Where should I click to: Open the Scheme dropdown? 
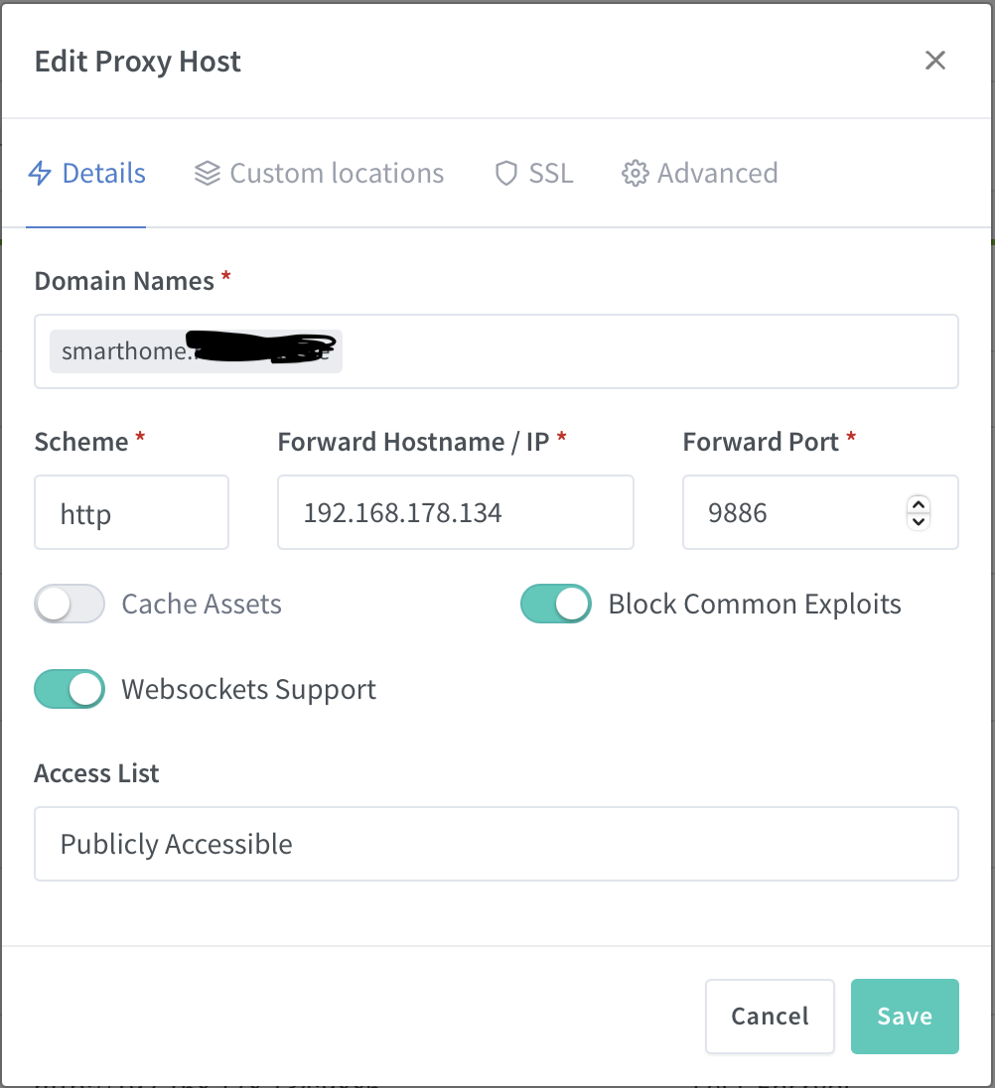pos(131,512)
